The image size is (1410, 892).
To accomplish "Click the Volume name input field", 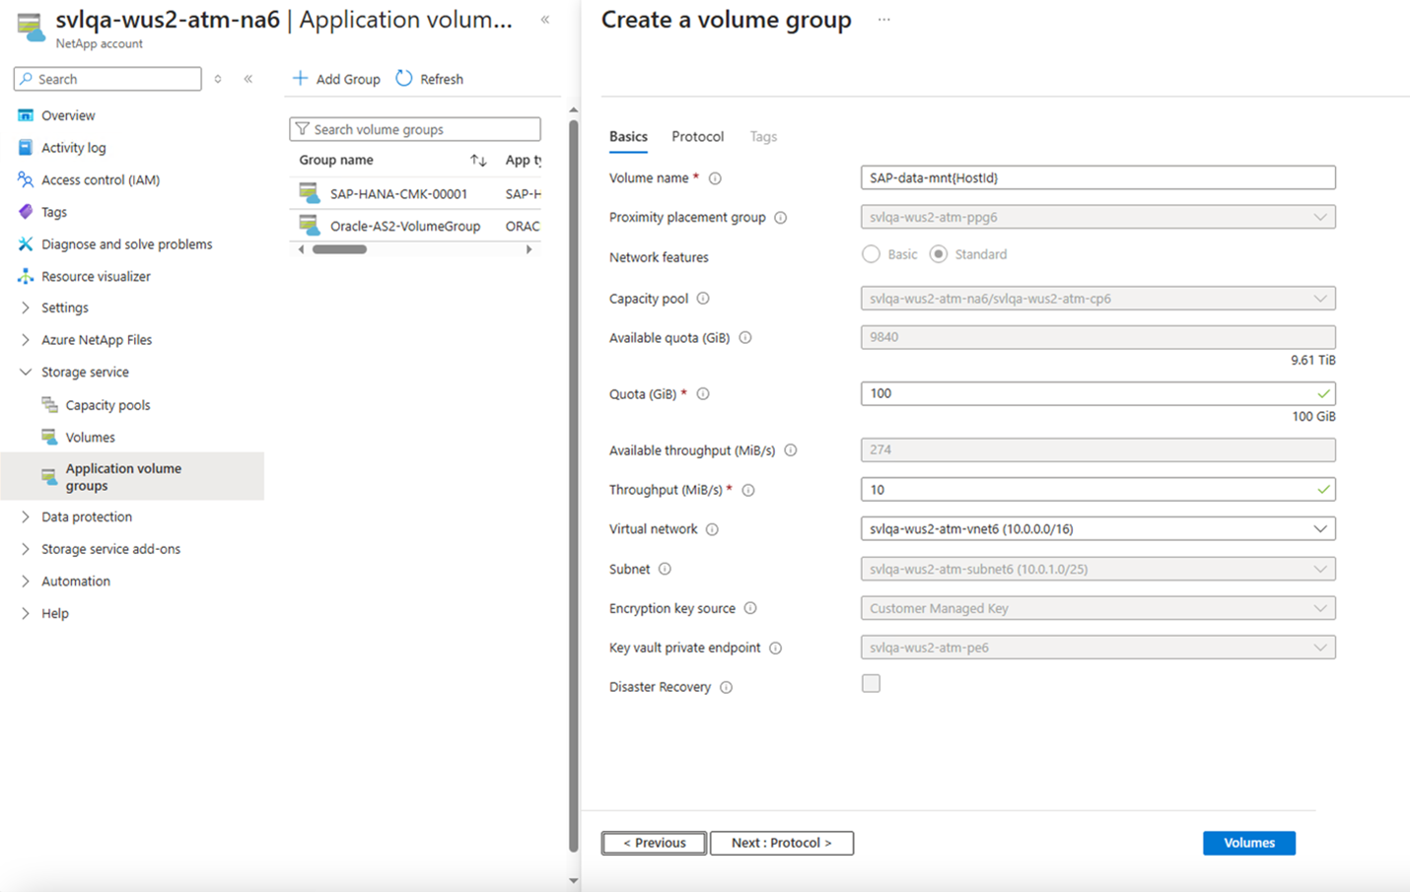I will point(1097,177).
